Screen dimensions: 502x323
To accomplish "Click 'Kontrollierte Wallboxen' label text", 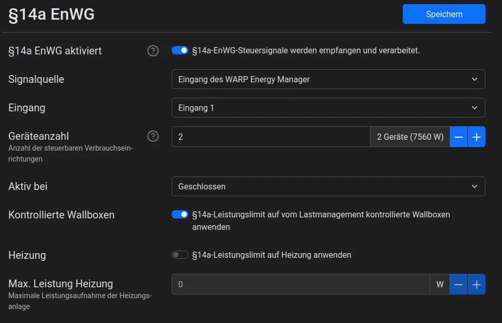I will [61, 215].
